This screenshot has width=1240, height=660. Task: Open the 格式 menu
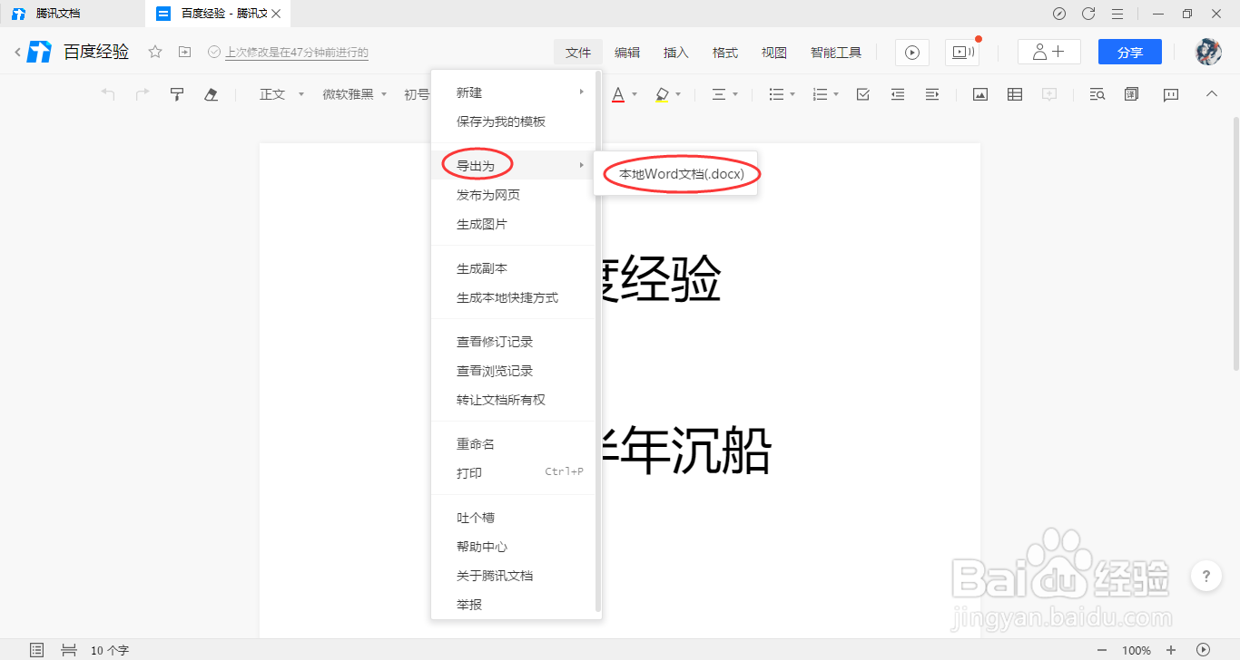725,53
